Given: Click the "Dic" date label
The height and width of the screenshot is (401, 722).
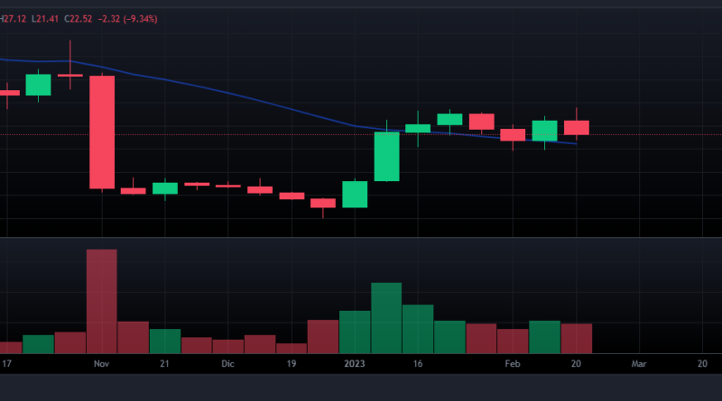Looking at the screenshot, I should pyautogui.click(x=227, y=364).
